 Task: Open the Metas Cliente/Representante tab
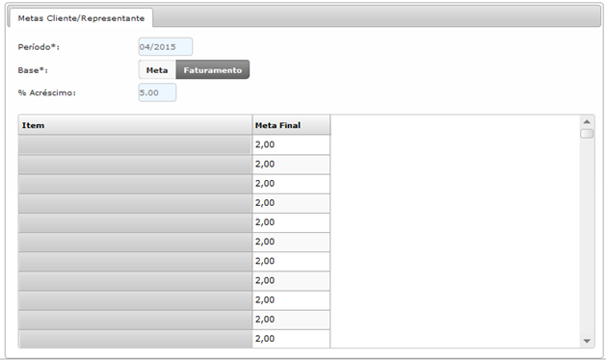coord(81,18)
